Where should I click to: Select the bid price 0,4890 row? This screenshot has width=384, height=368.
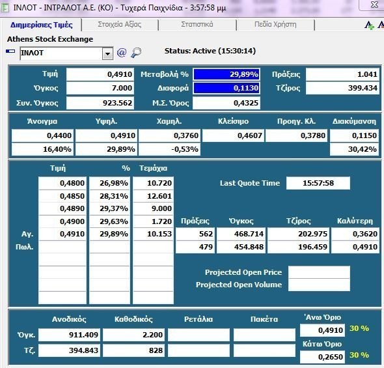(62, 208)
